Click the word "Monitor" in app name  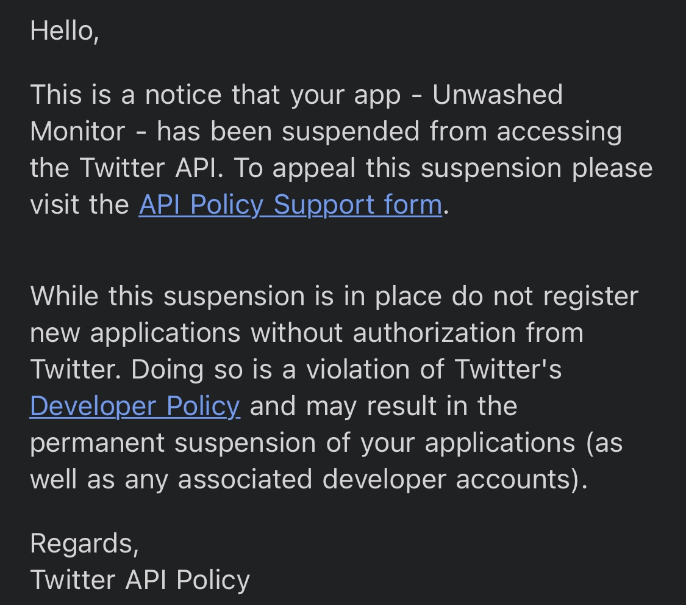[77, 131]
